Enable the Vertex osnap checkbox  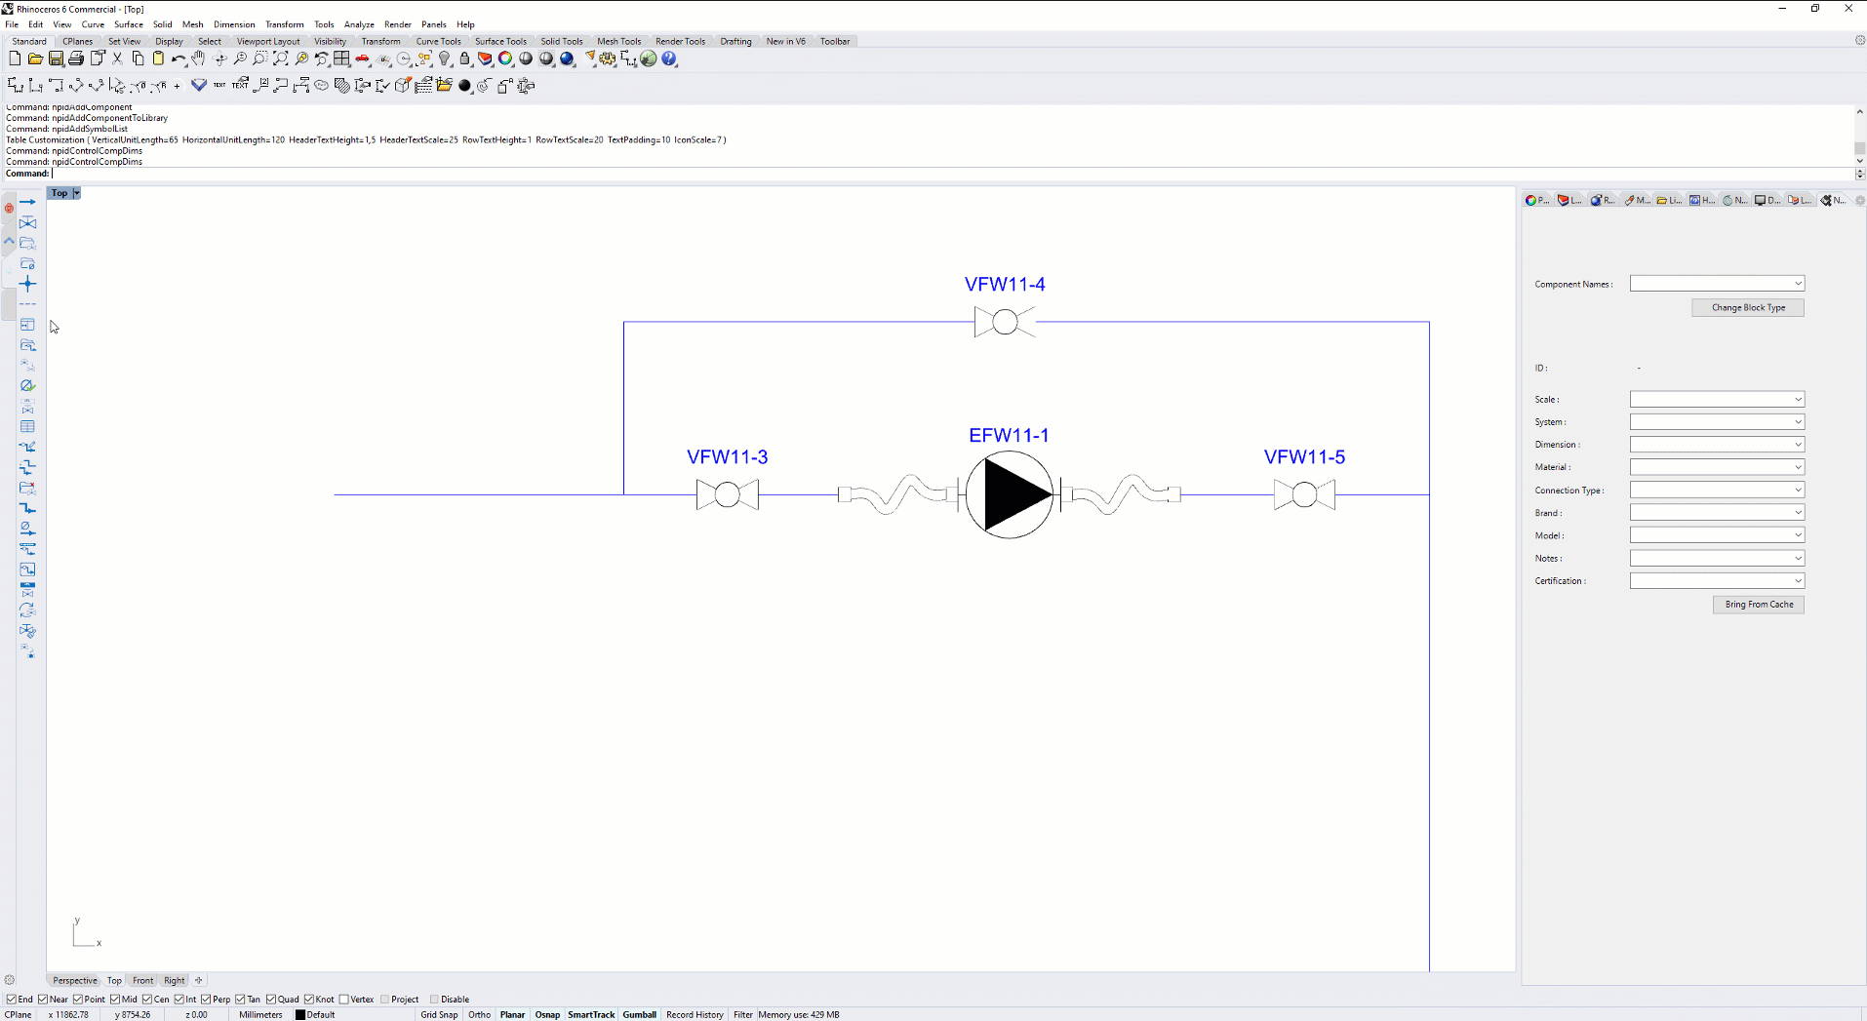[x=344, y=999]
